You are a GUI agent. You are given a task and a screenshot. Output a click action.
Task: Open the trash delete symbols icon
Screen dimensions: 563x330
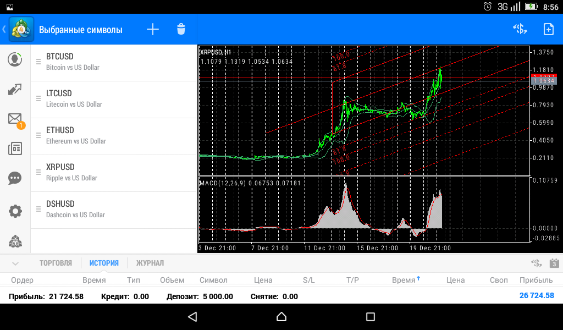point(181,30)
